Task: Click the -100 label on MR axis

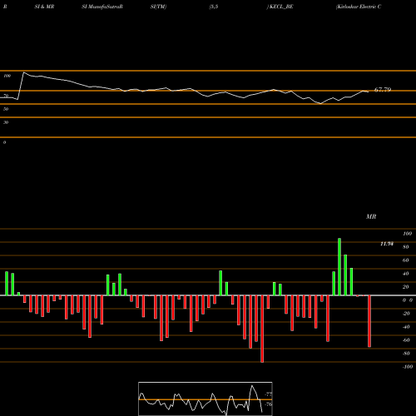Action: pos(408,367)
